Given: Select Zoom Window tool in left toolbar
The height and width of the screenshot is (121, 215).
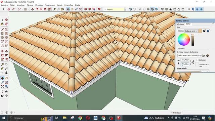Looking at the screenshot, I should 6,82.
